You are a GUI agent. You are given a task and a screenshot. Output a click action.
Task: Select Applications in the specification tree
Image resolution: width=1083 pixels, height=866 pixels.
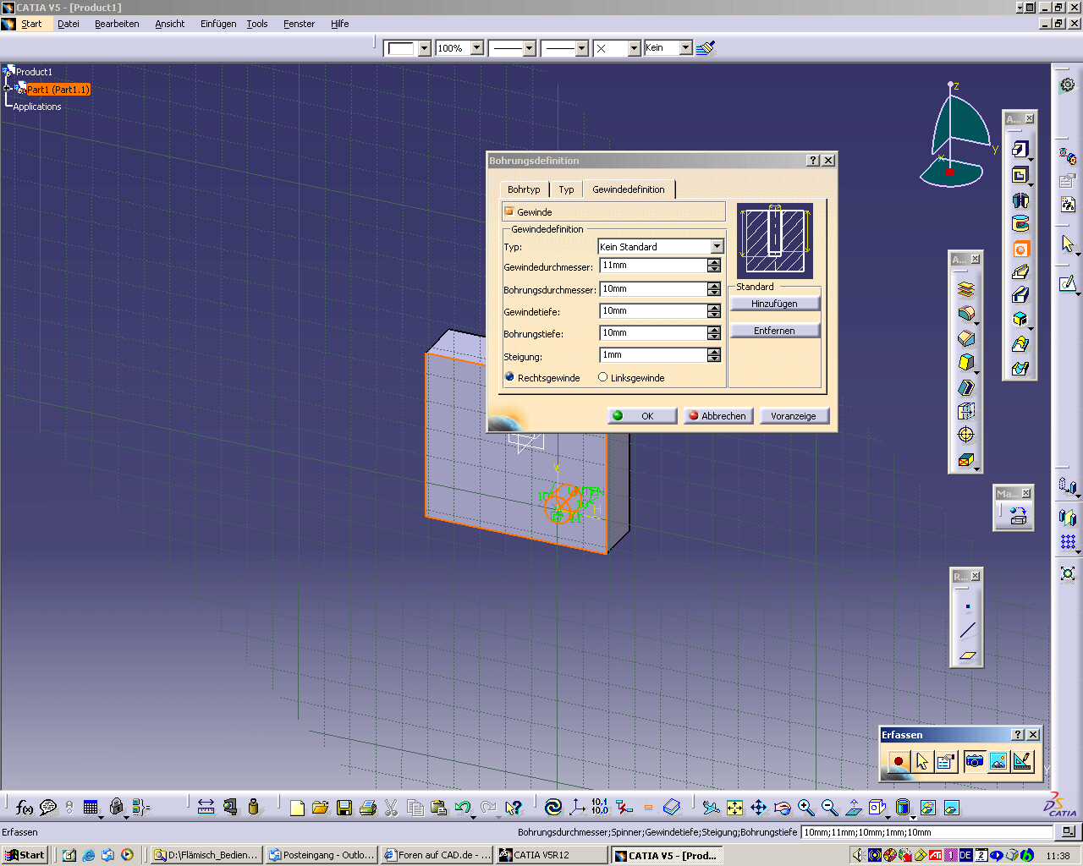(x=37, y=107)
